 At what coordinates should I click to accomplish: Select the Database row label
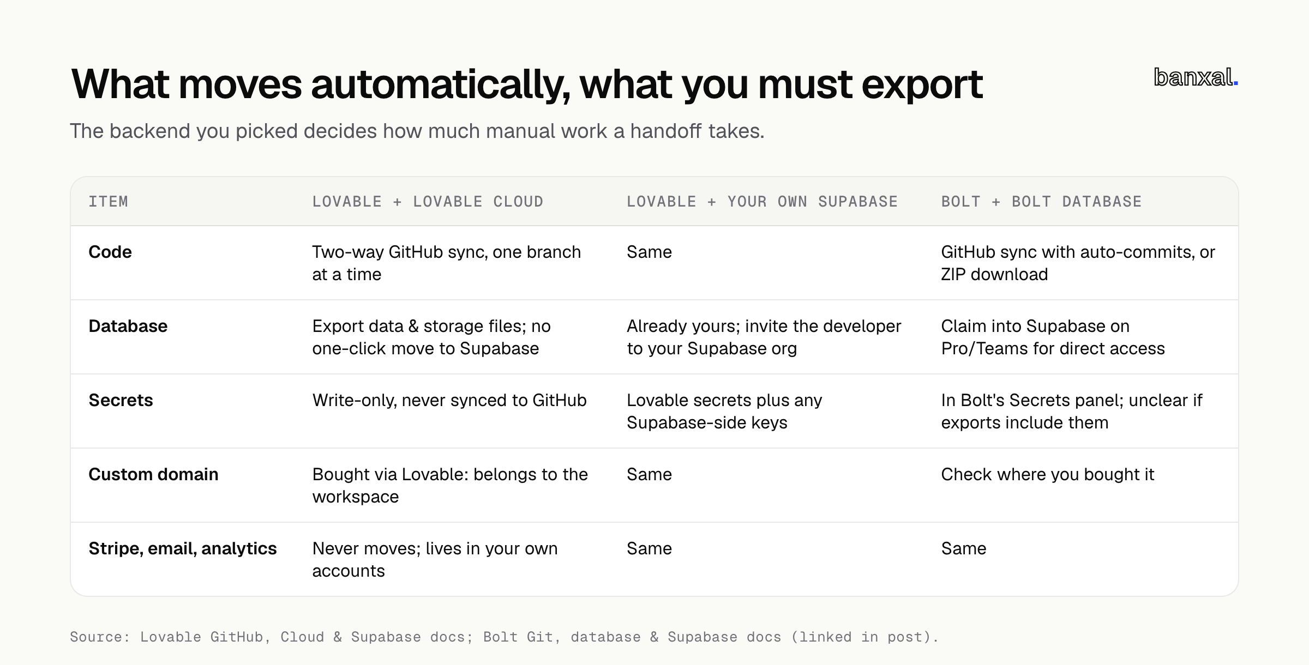[128, 326]
